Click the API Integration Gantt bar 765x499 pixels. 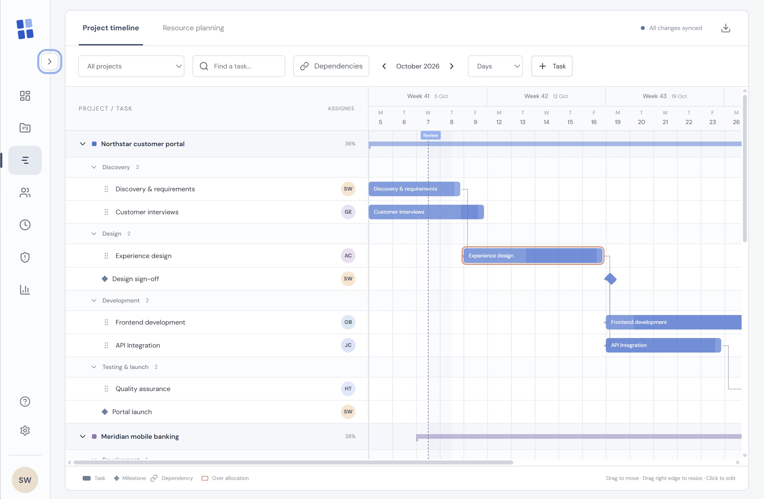(x=663, y=345)
